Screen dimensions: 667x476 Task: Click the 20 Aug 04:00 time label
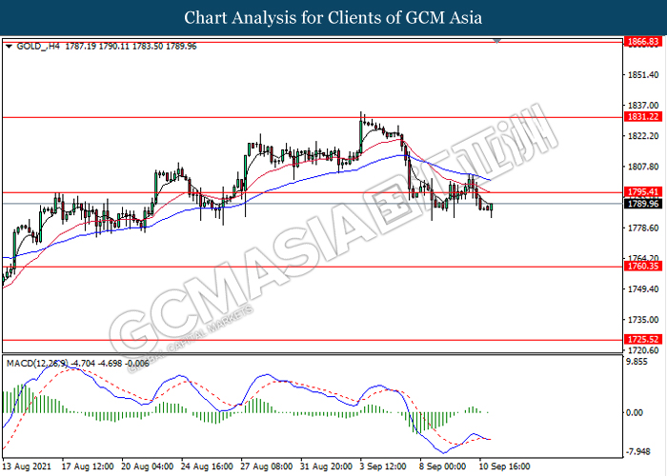point(147,466)
